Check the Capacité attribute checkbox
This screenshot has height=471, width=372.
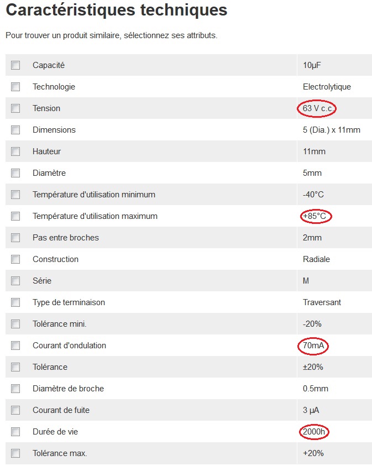point(15,65)
